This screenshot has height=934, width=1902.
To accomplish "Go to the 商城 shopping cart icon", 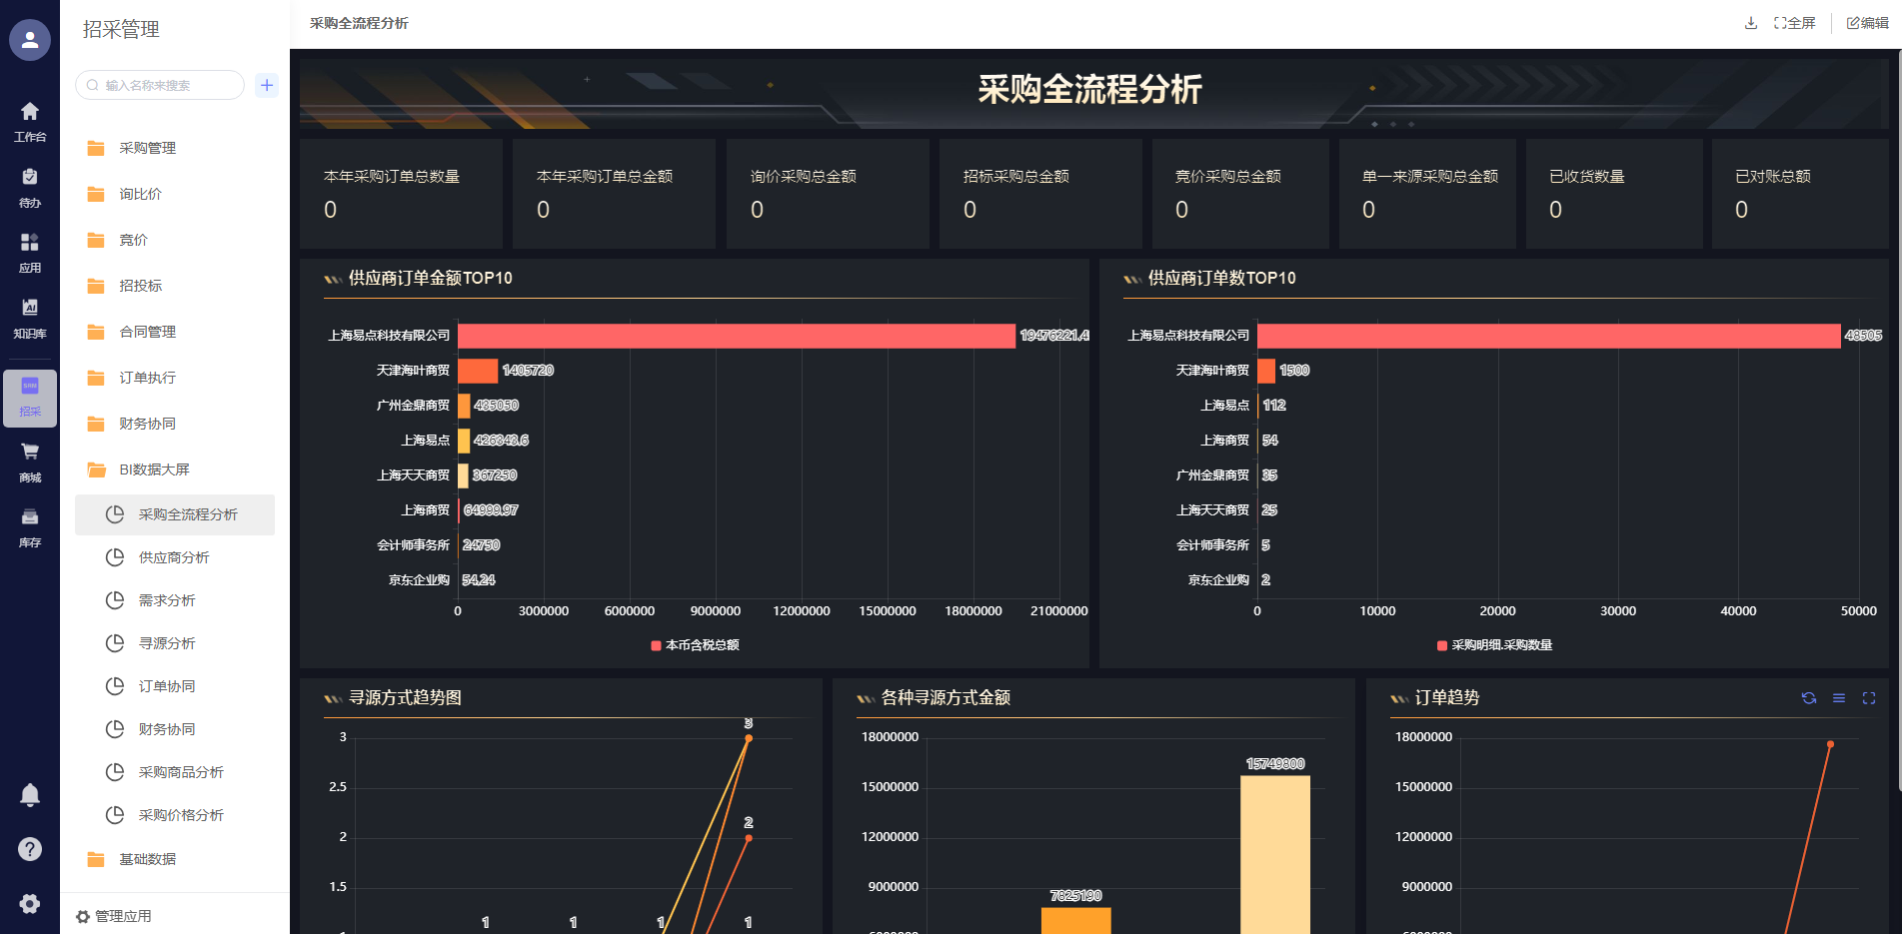I will (30, 462).
